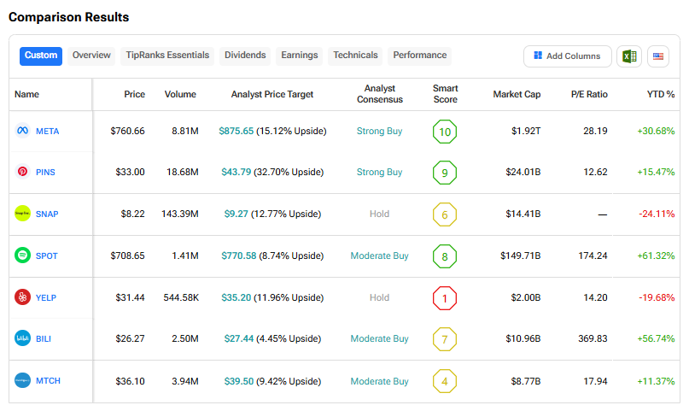Click META Strong Buy consensus
The width and height of the screenshot is (689, 411).
[379, 131]
